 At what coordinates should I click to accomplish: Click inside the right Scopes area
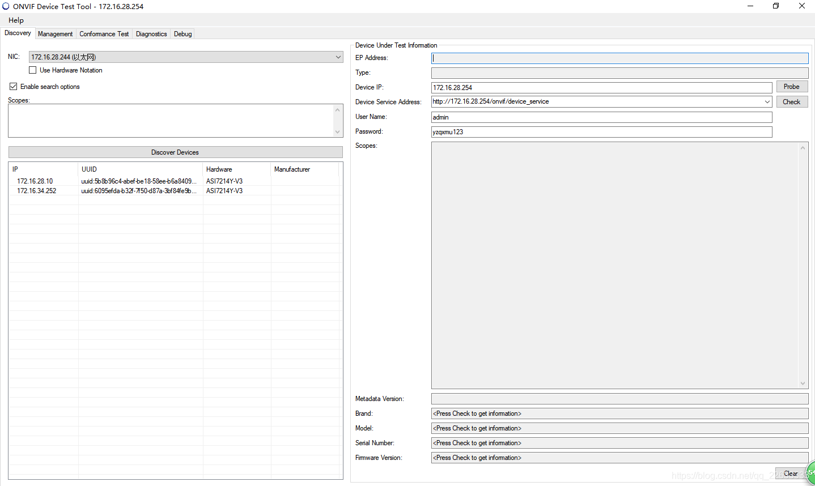click(x=614, y=265)
